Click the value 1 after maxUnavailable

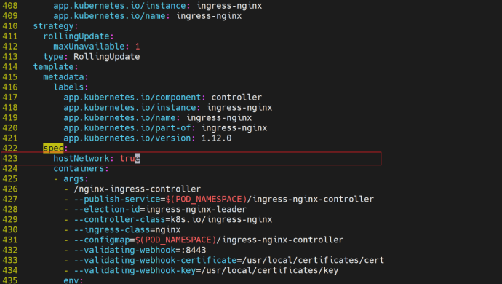coord(138,47)
